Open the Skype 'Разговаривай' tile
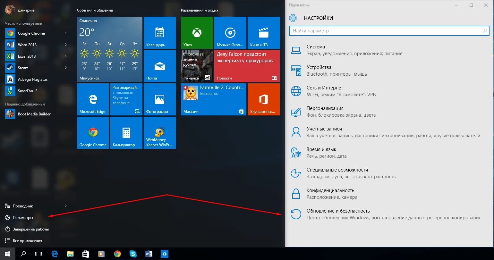This screenshot has width=494, height=260. click(126, 99)
